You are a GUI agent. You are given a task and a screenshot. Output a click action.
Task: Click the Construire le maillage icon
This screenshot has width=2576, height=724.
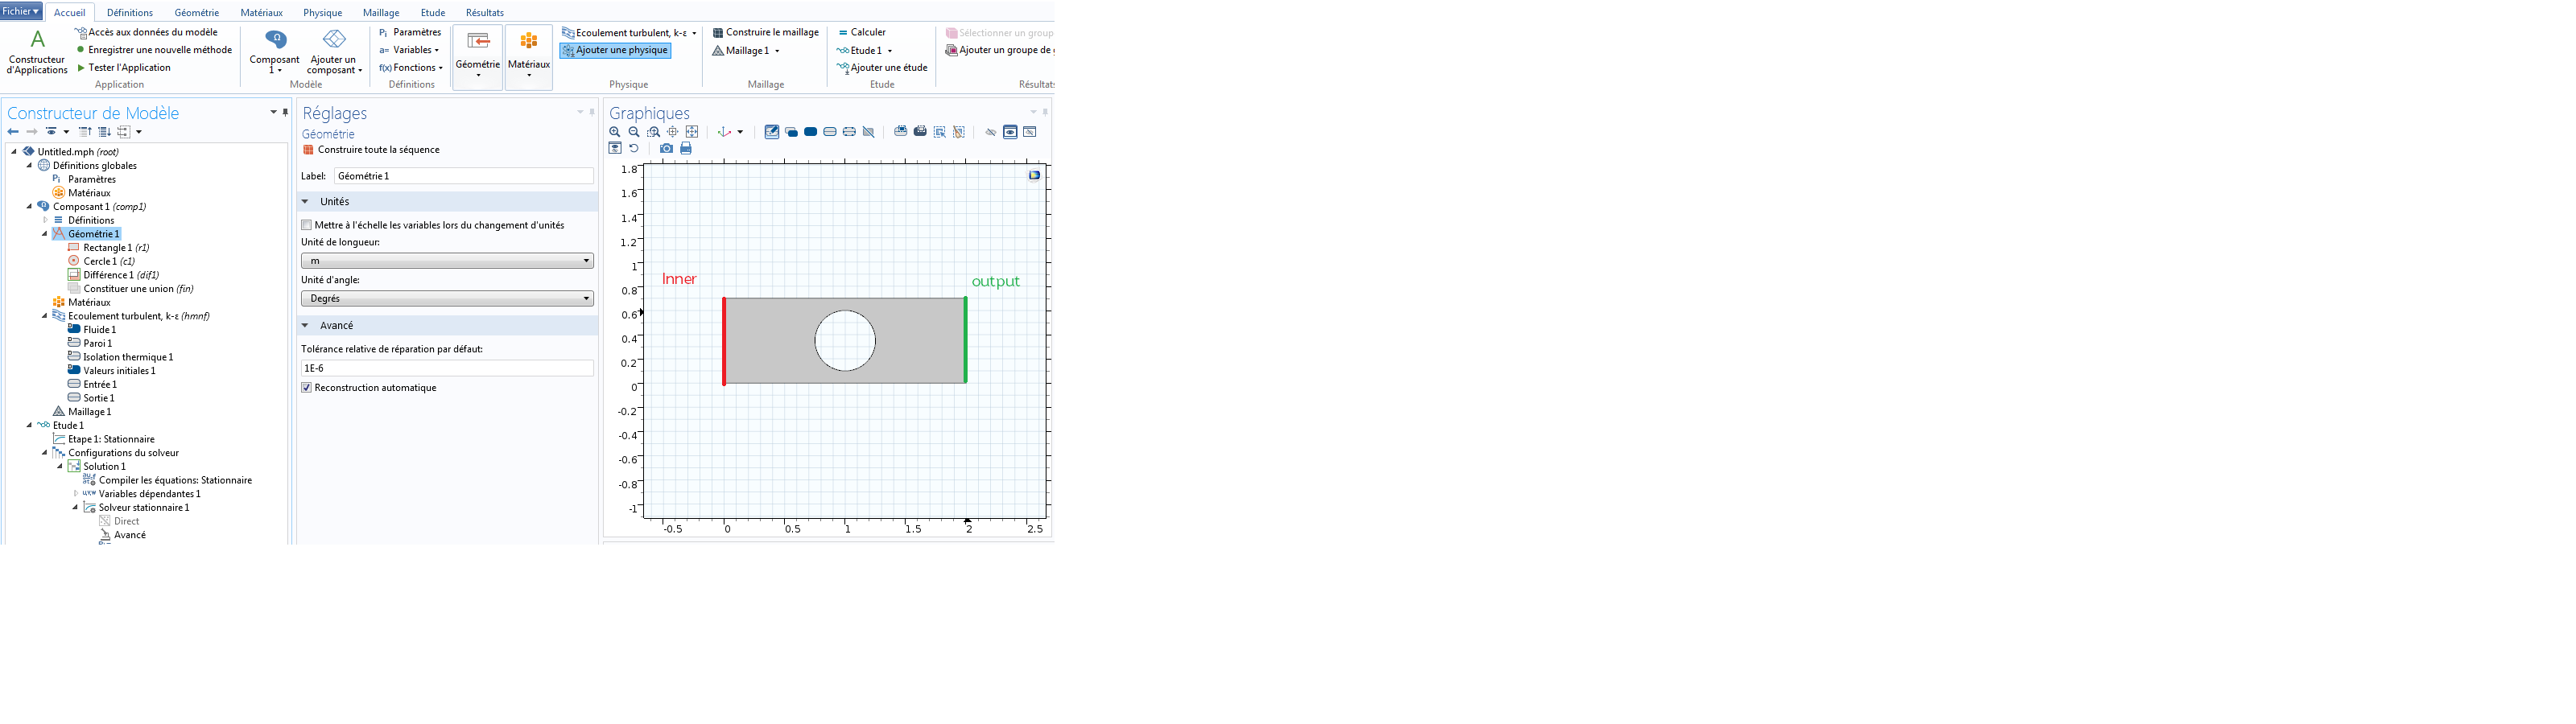click(718, 33)
